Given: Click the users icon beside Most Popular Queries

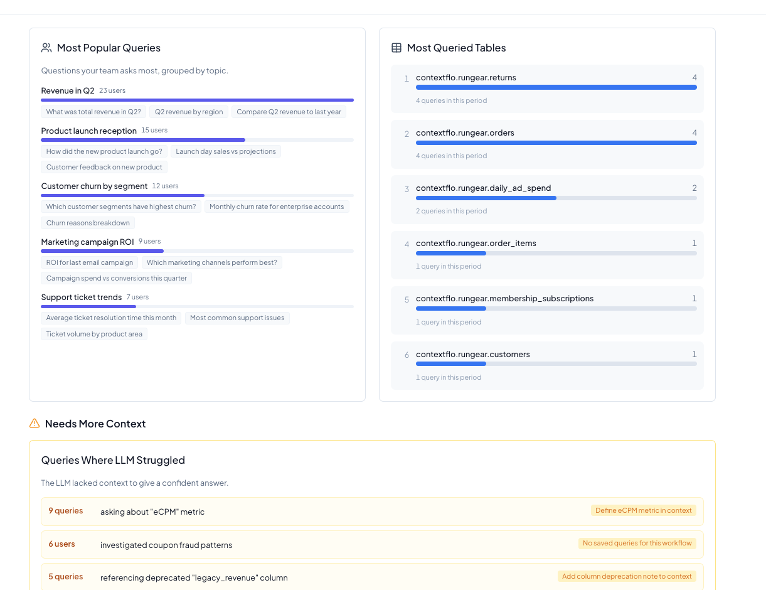Looking at the screenshot, I should (46, 48).
